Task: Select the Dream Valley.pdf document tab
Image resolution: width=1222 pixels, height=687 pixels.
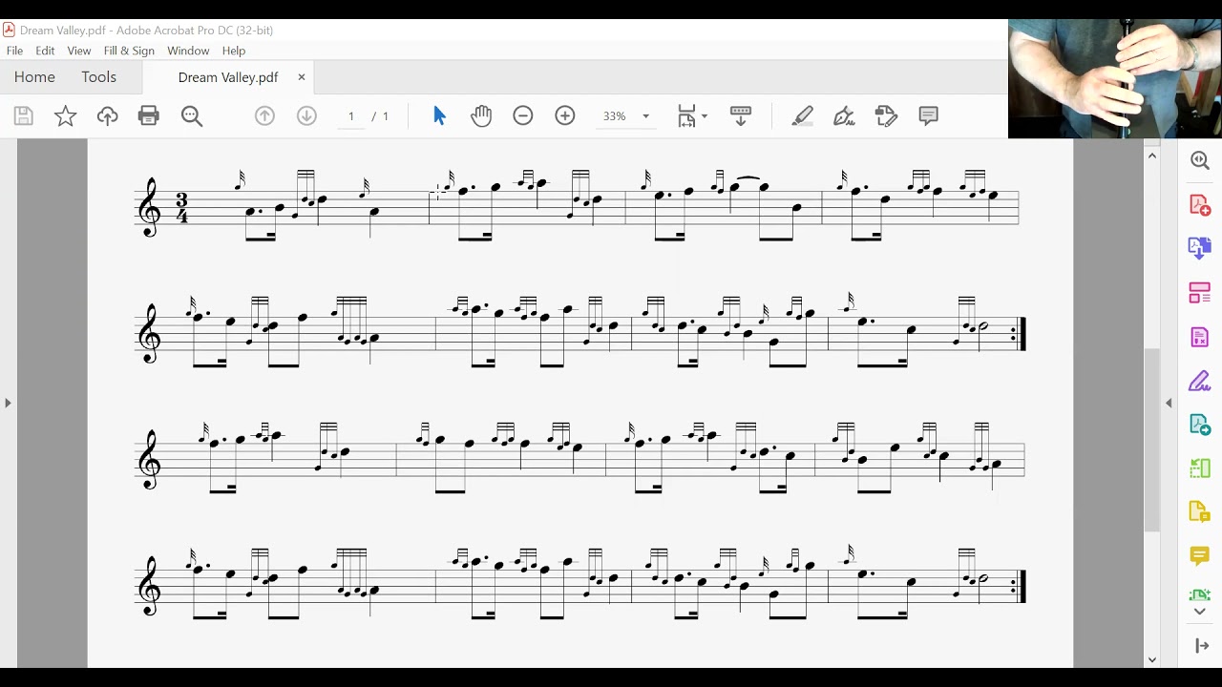Action: (228, 77)
